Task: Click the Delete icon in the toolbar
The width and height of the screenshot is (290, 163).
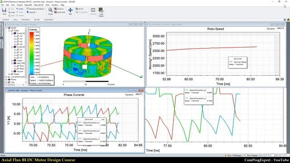Action: pos(17,16)
